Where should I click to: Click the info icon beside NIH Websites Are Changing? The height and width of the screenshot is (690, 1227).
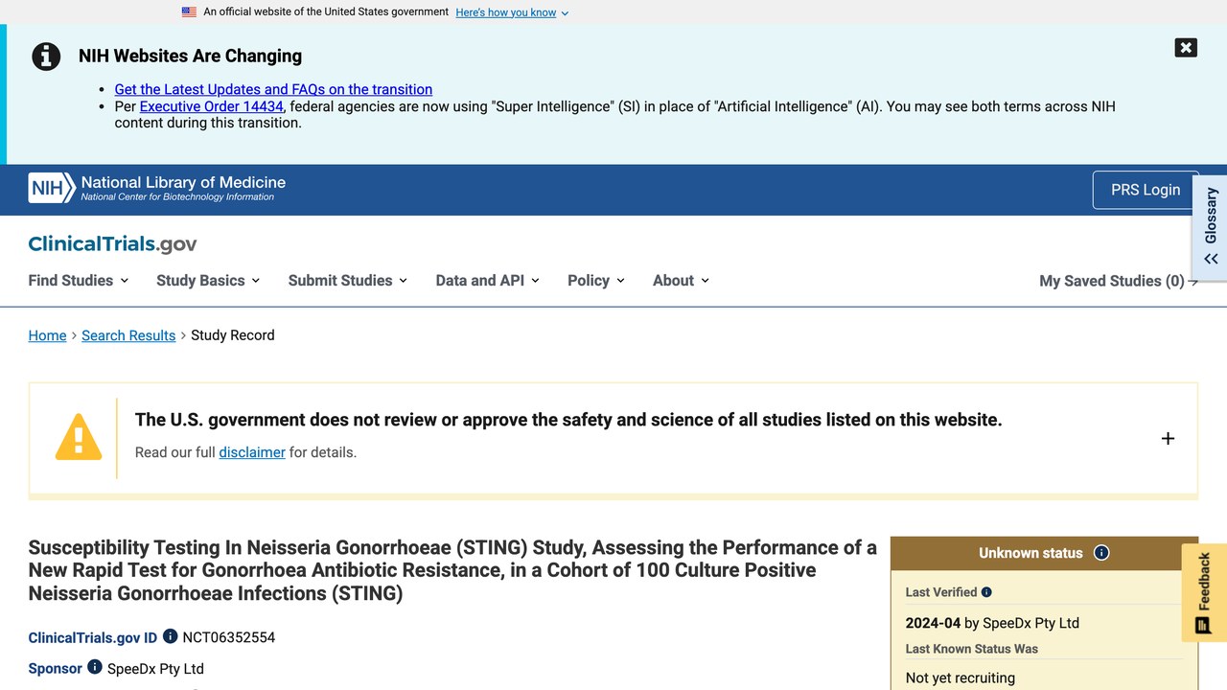coord(46,57)
